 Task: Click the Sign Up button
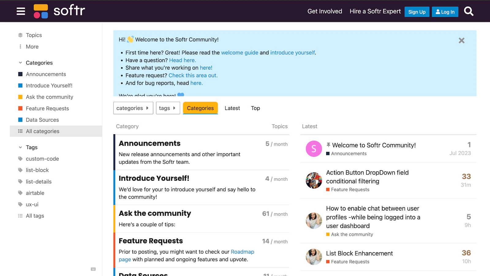click(417, 12)
